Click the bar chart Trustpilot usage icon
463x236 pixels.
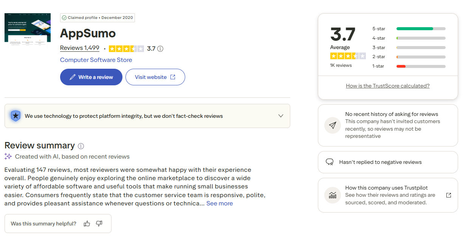[333, 195]
